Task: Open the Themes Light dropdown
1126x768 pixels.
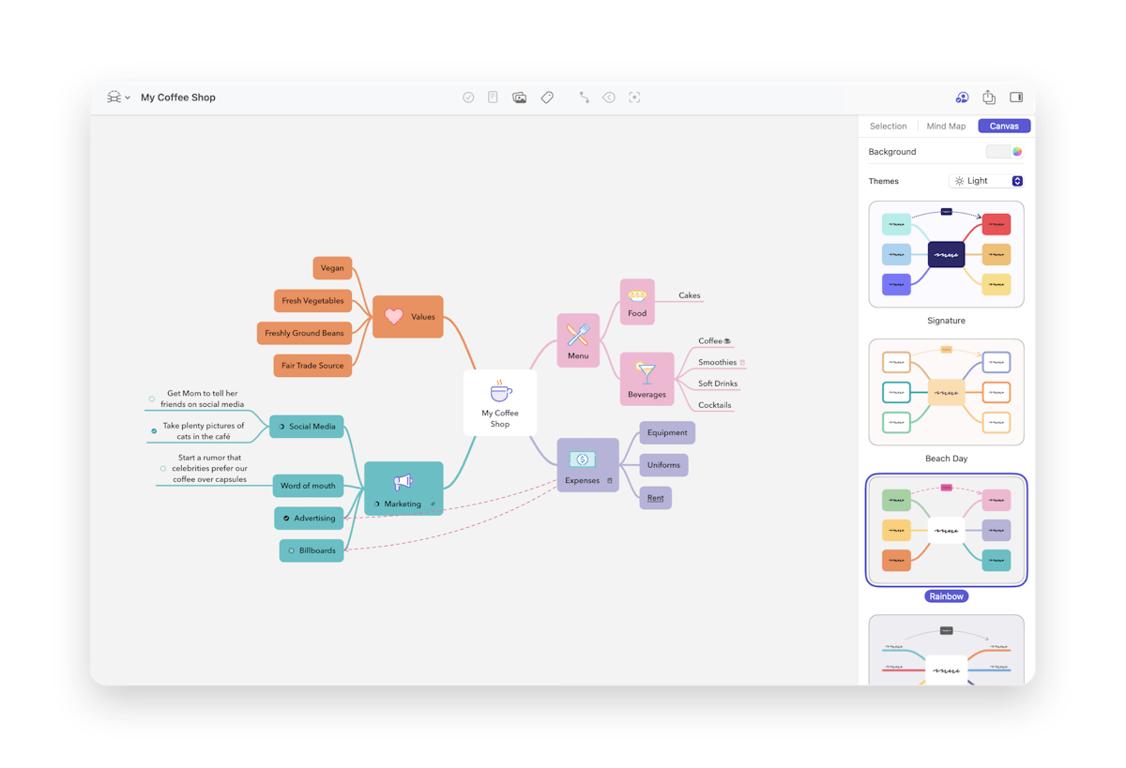Action: tap(986, 181)
